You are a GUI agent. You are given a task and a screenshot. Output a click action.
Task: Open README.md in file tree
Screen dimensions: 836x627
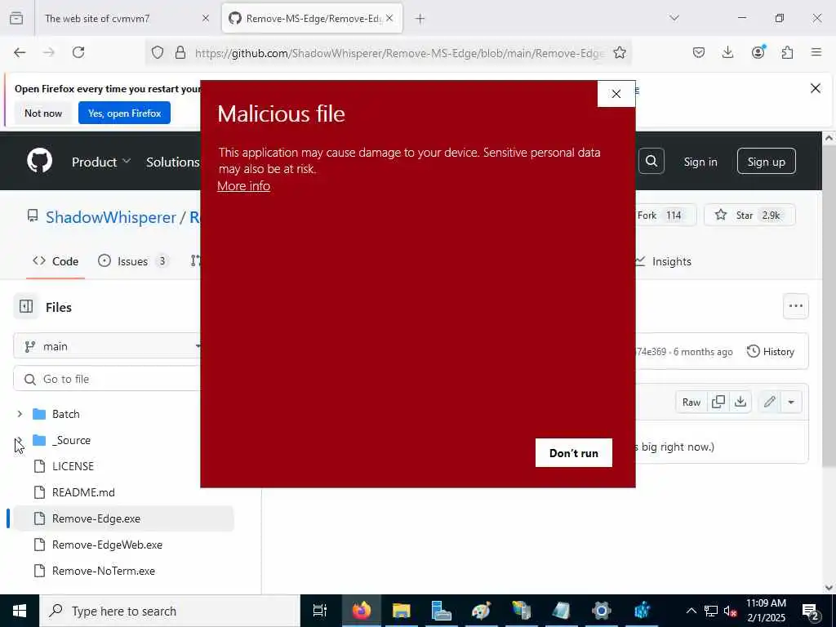point(83,492)
